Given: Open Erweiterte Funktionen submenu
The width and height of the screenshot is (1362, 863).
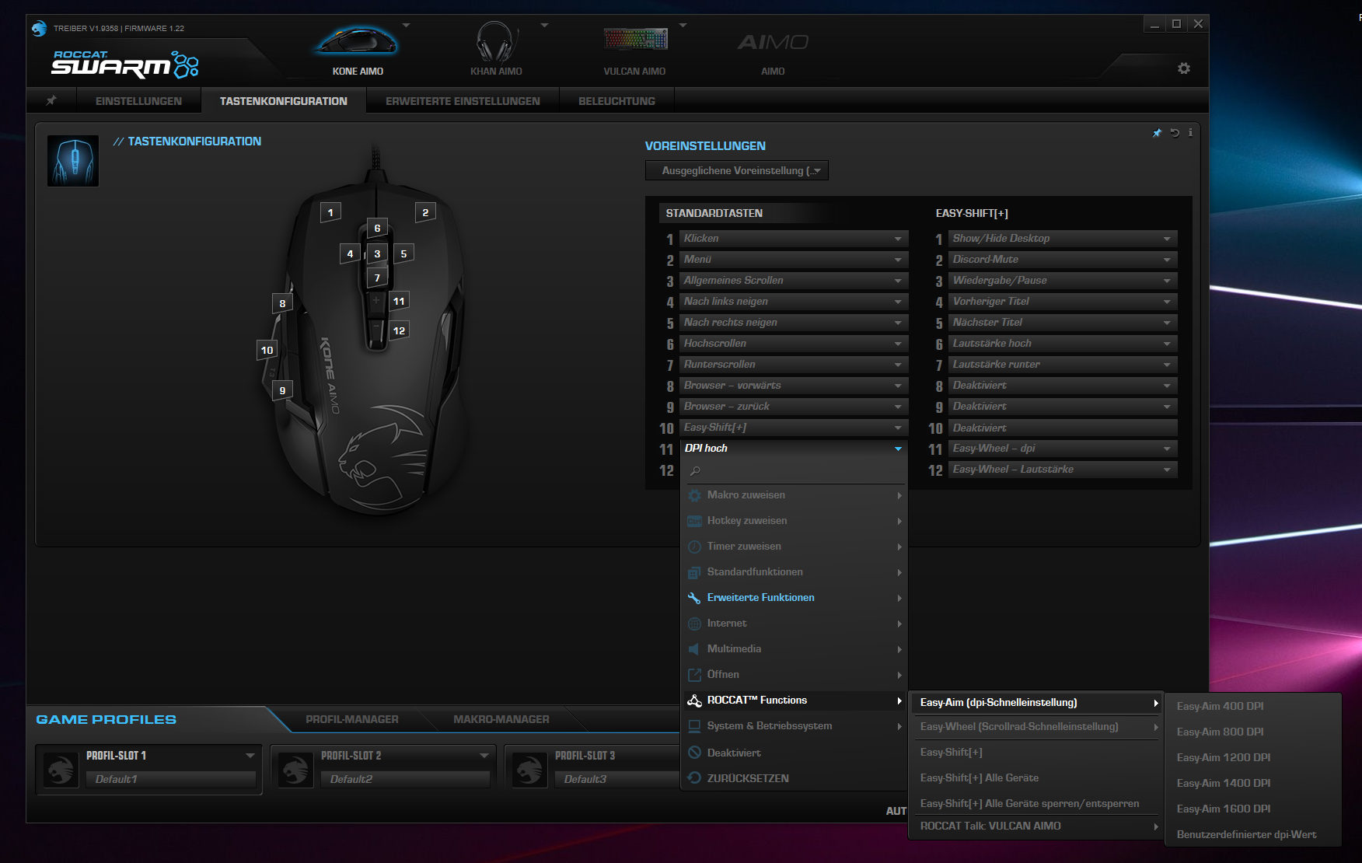Looking at the screenshot, I should click(x=794, y=598).
